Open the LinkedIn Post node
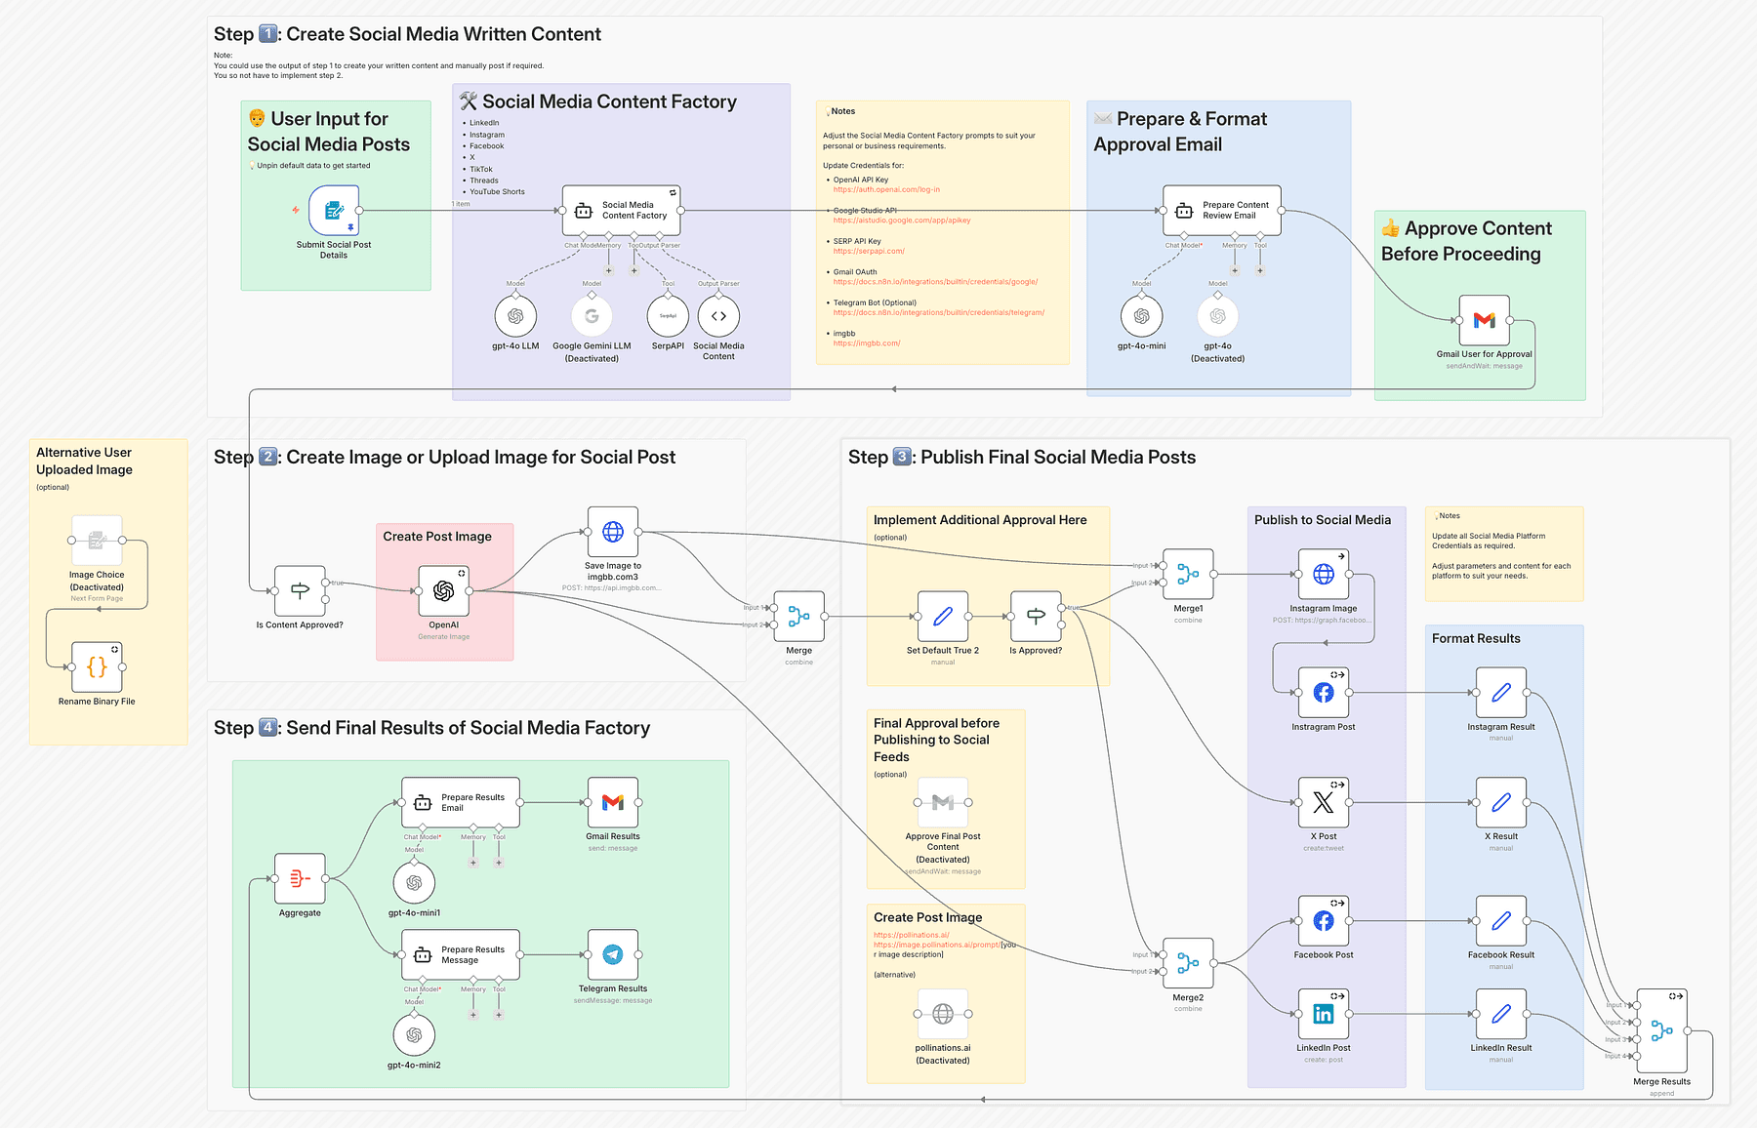Image resolution: width=1757 pixels, height=1128 pixels. [x=1323, y=1014]
